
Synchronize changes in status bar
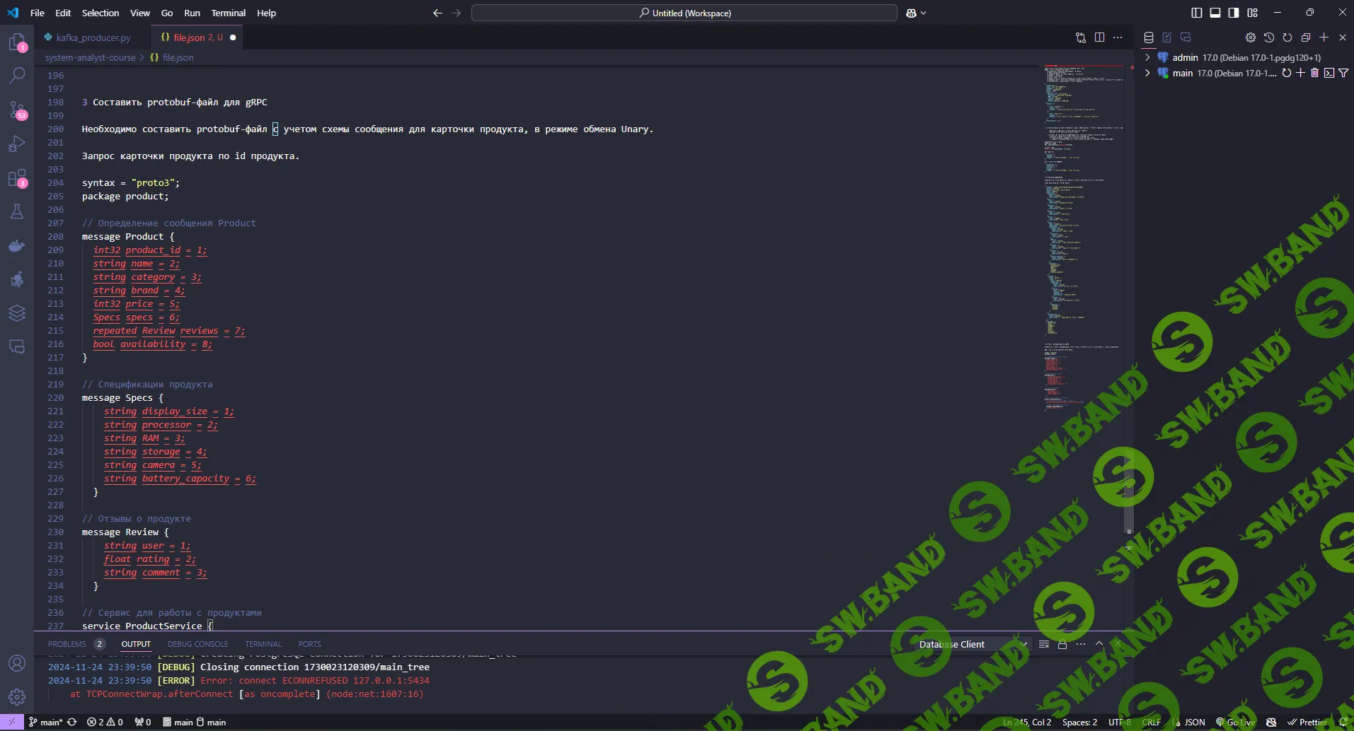point(72,723)
